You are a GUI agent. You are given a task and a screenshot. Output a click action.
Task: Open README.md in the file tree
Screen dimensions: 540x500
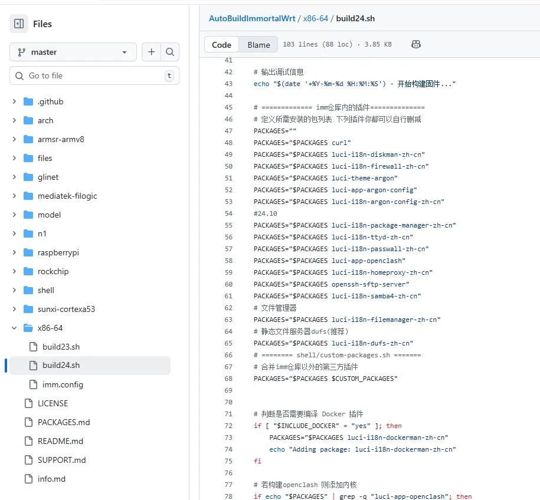pos(60,441)
